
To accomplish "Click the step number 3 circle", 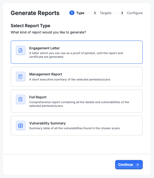I will [122, 13].
